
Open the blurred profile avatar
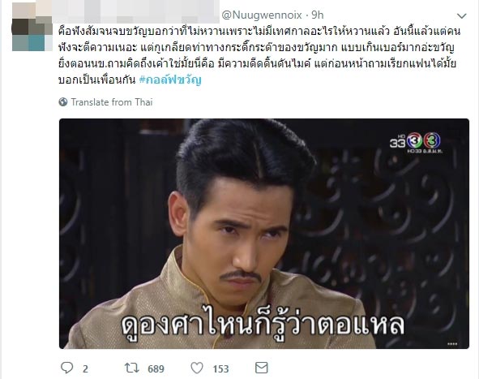pyautogui.click(x=32, y=26)
